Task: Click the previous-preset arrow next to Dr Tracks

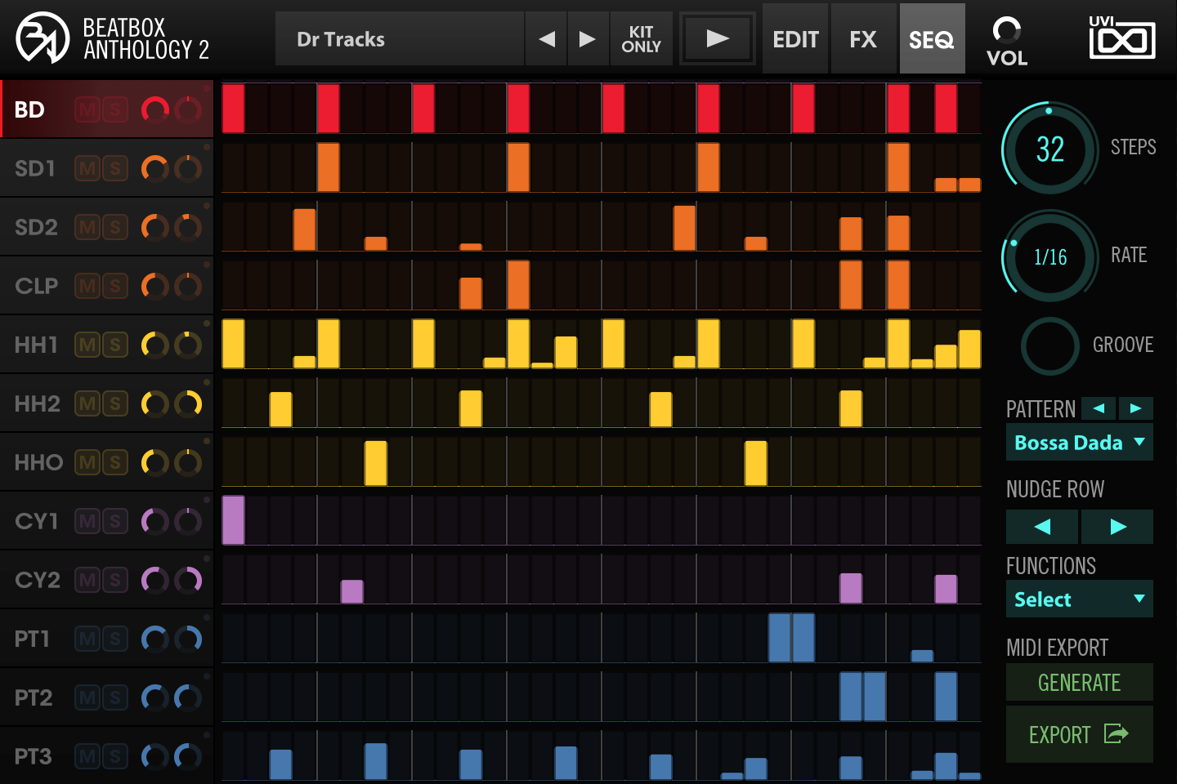Action: tap(545, 38)
